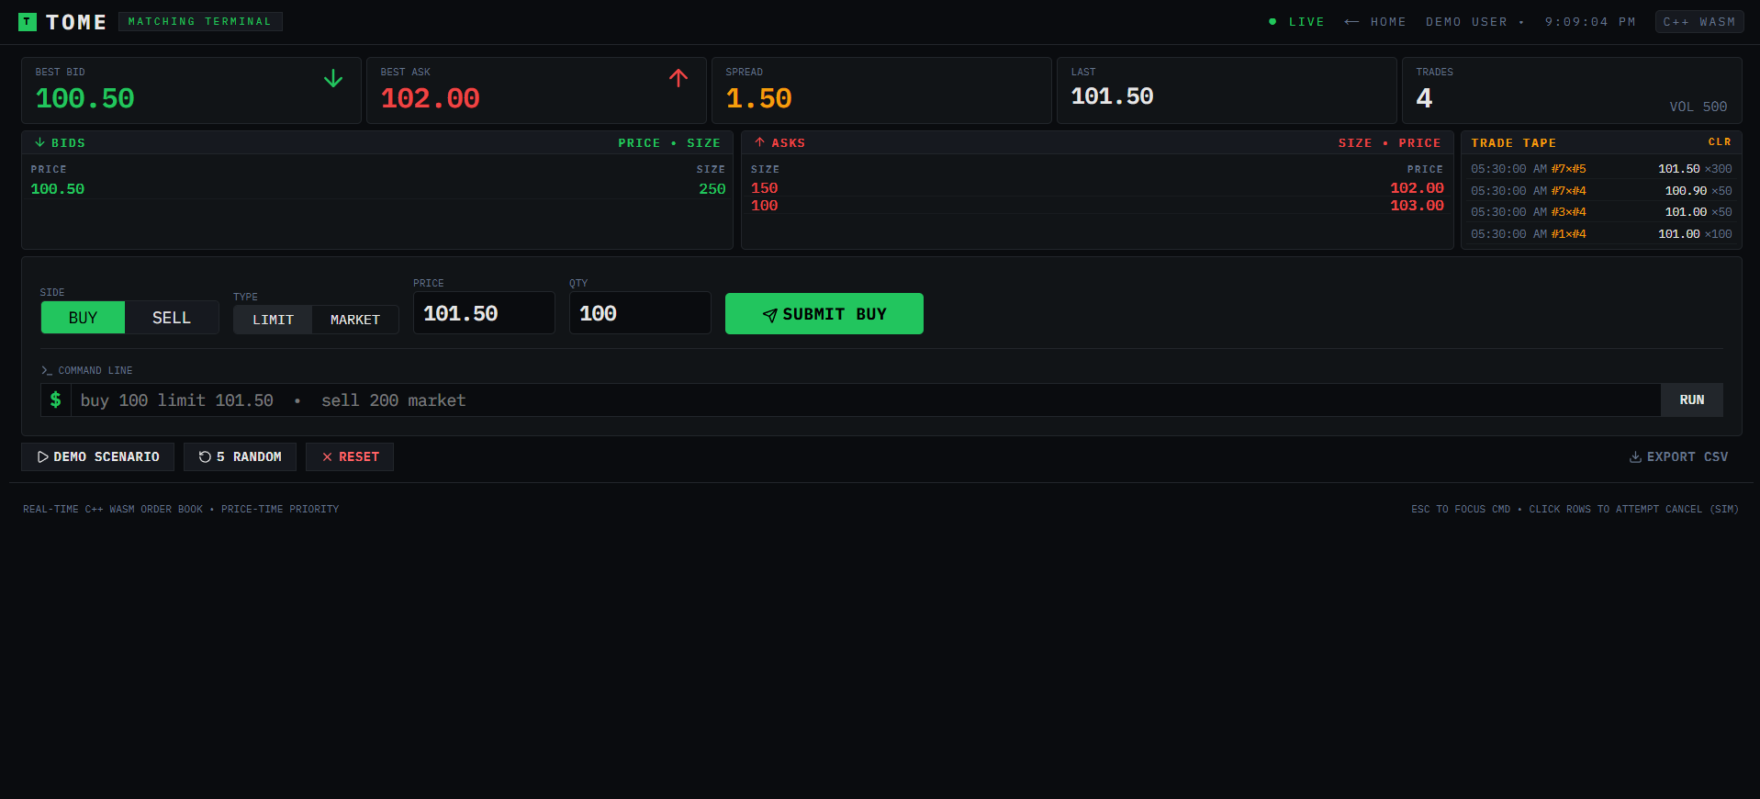Click the command line prompt icon
The image size is (1760, 799).
tap(47, 370)
